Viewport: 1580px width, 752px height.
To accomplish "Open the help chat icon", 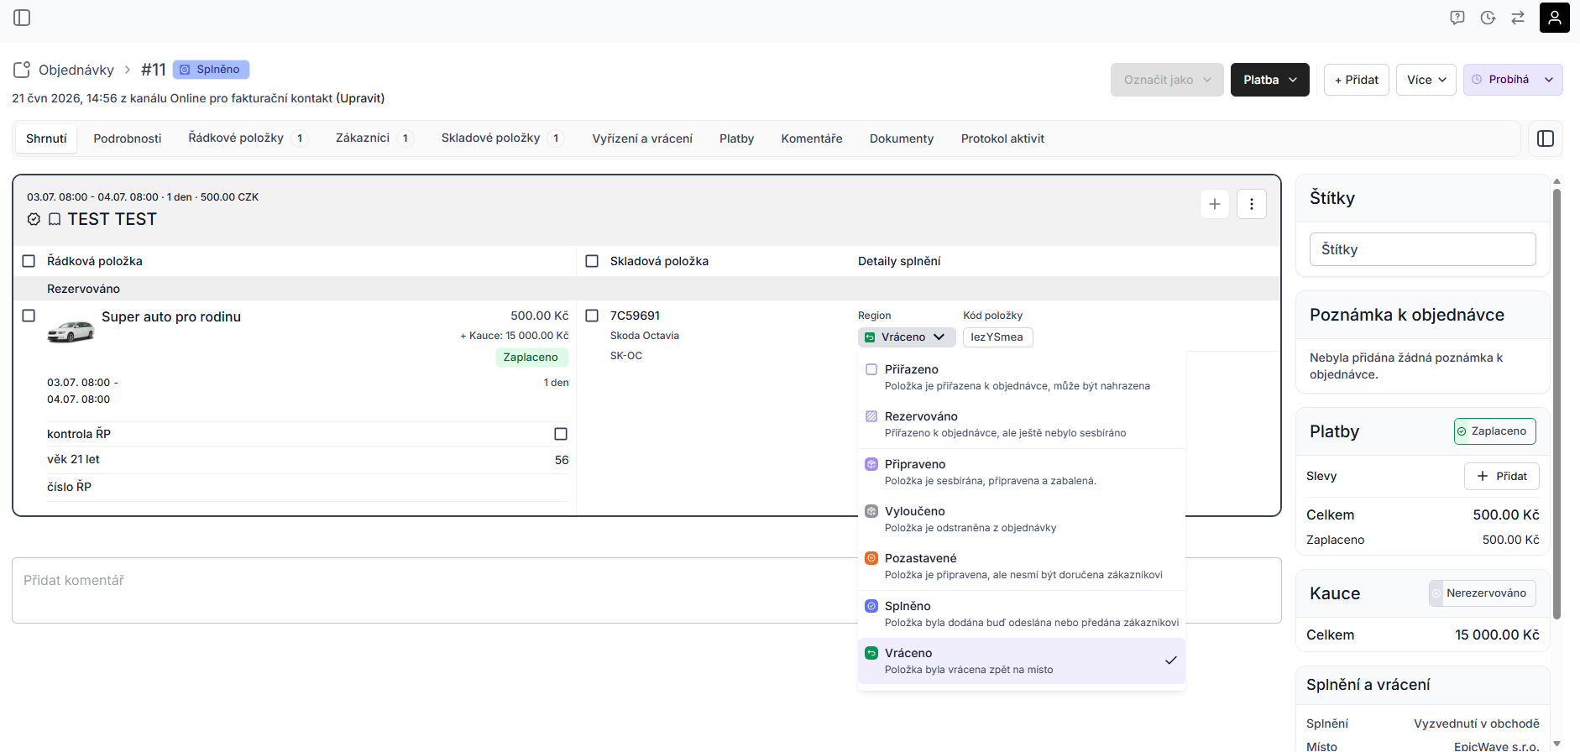I will click(x=1457, y=18).
